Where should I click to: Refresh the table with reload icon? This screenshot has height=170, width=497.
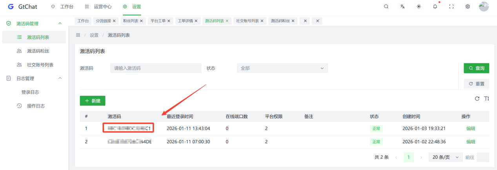(x=477, y=99)
